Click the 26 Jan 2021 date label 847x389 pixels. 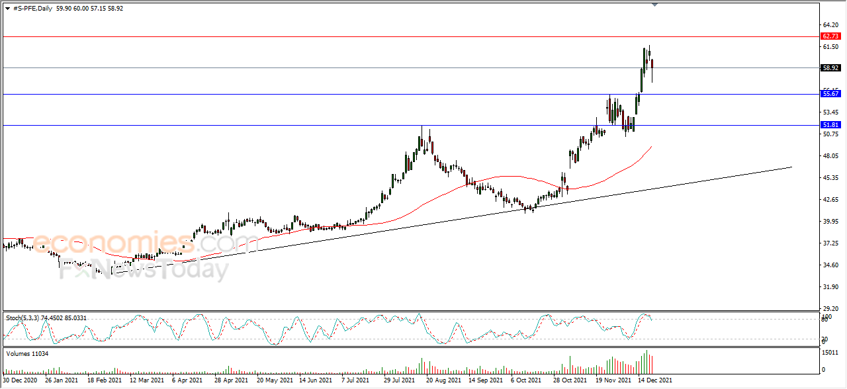pos(62,381)
